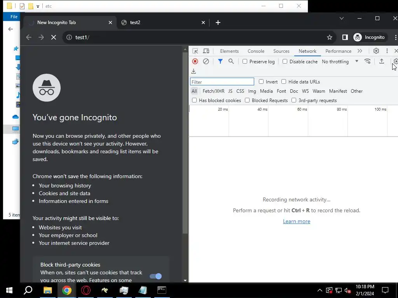Click Opera icon in taskbar

click(86, 290)
